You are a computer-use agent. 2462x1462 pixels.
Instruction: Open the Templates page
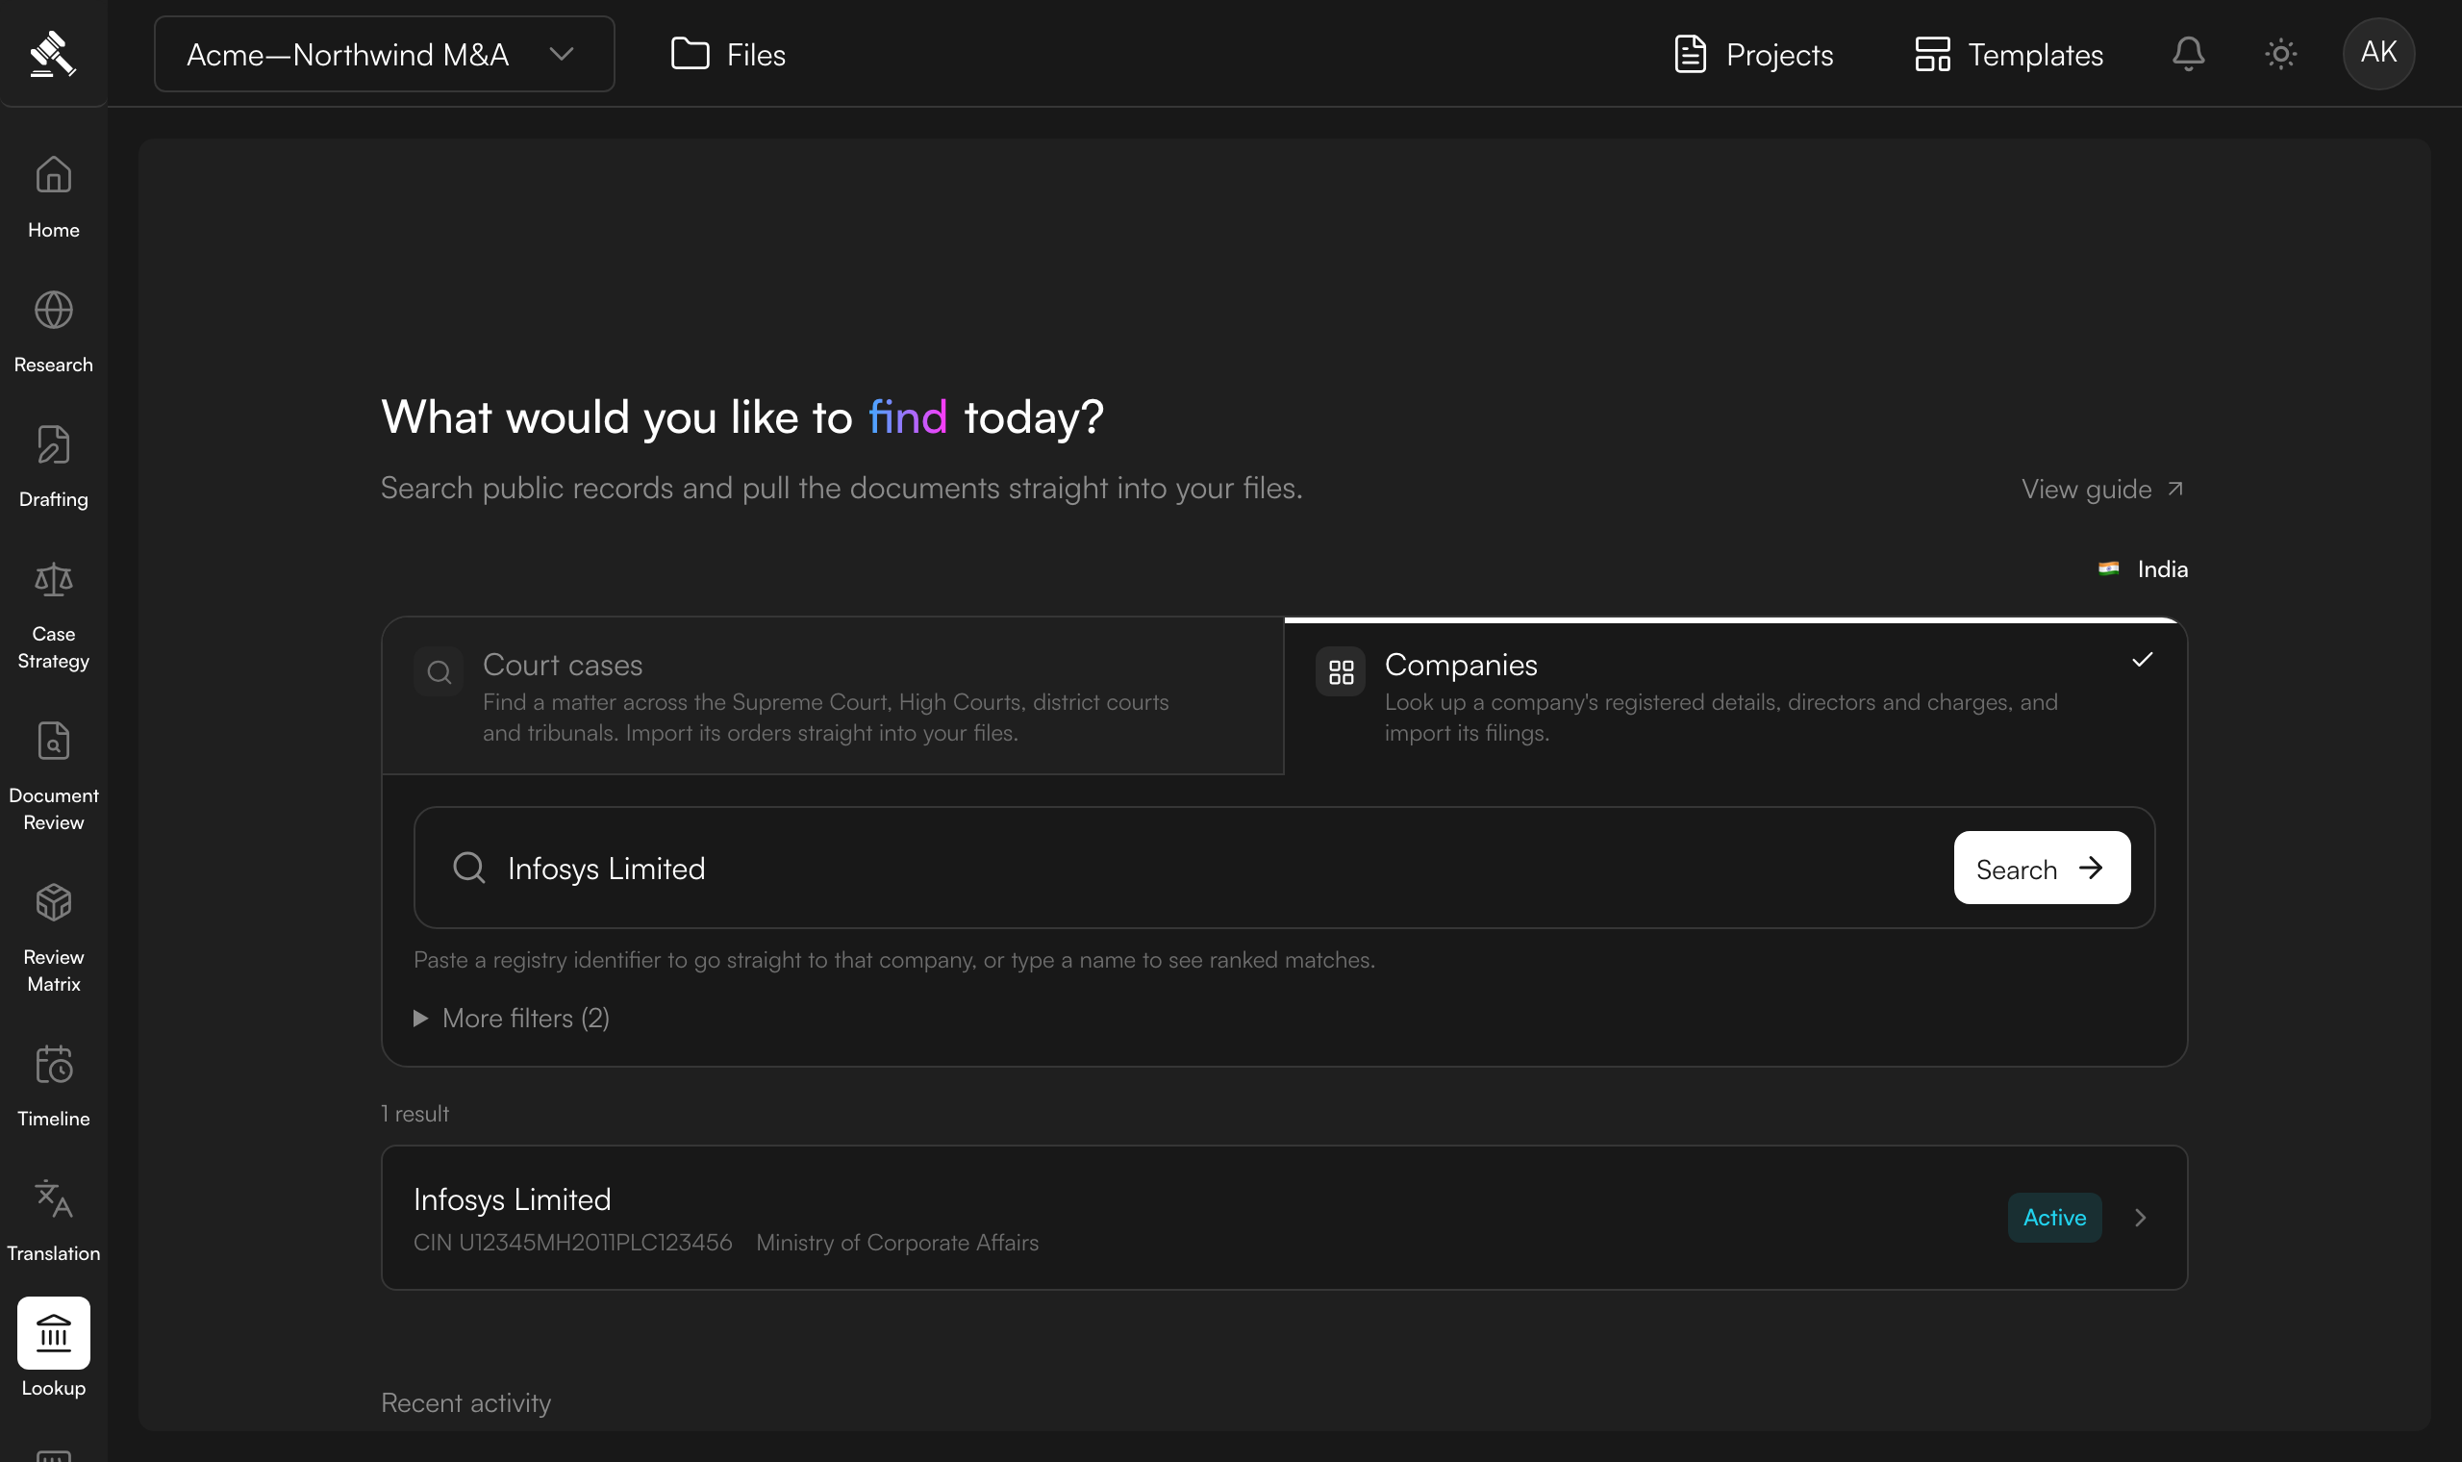click(x=2009, y=54)
